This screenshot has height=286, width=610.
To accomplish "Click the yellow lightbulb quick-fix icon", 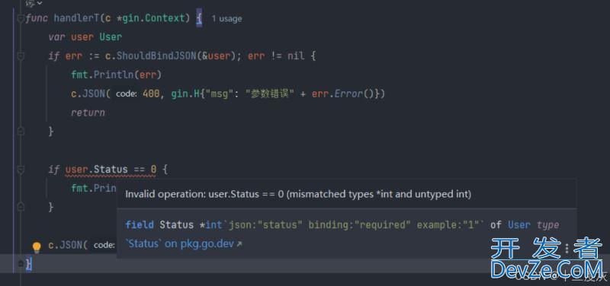I will coord(37,246).
